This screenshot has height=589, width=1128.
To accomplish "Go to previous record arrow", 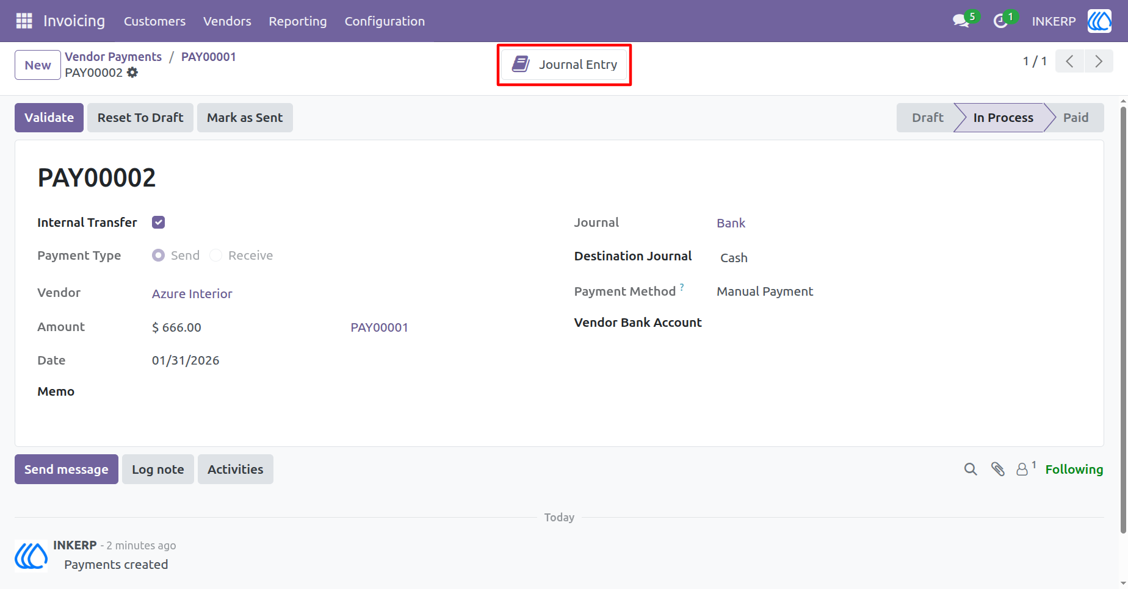I will point(1069,61).
